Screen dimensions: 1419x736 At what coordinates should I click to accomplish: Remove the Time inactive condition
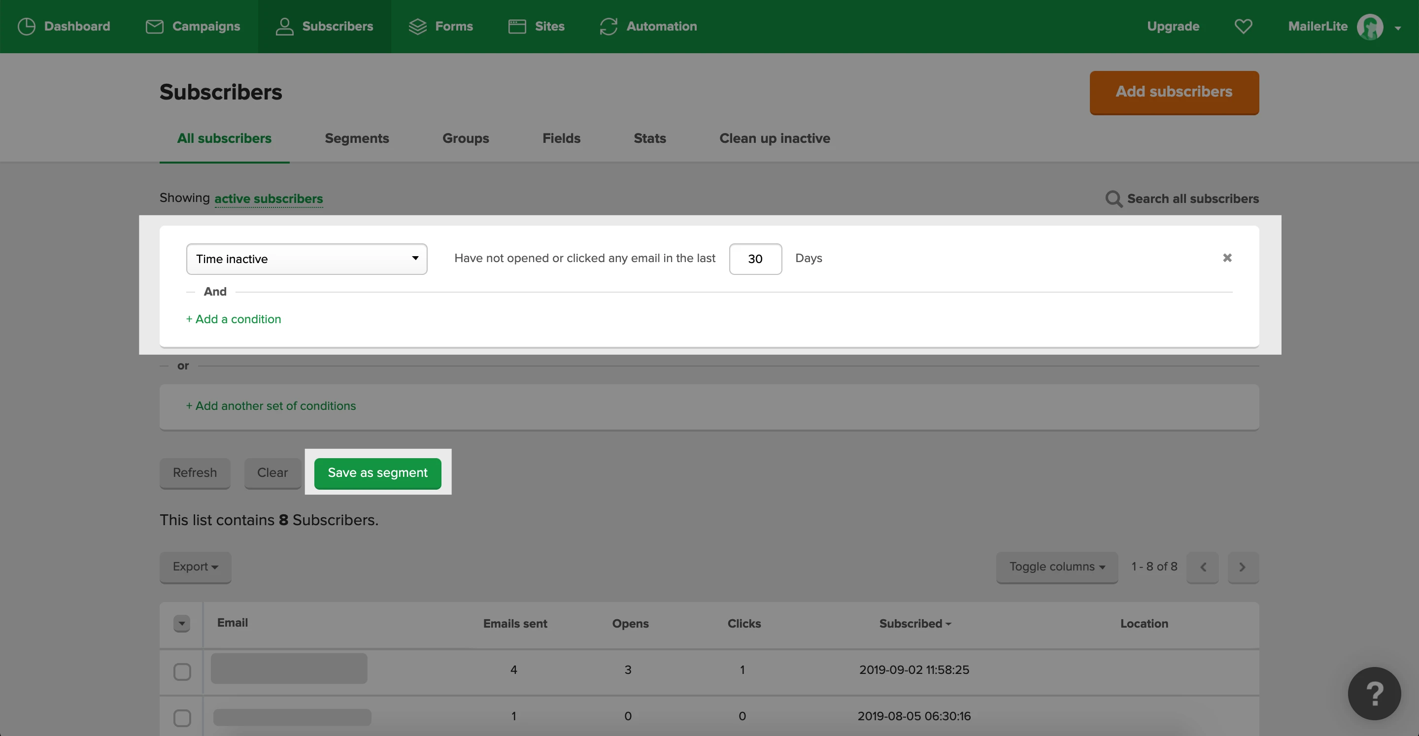pyautogui.click(x=1227, y=258)
